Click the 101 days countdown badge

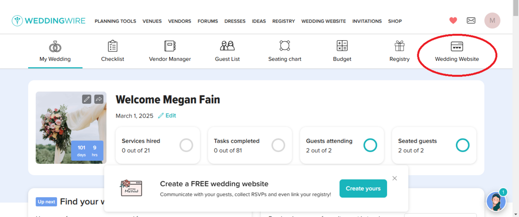(x=87, y=151)
